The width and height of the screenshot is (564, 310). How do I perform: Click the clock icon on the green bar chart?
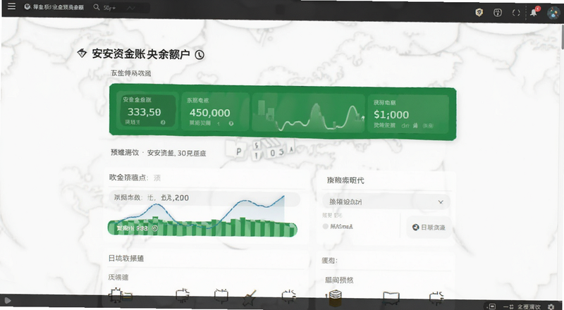tap(155, 228)
